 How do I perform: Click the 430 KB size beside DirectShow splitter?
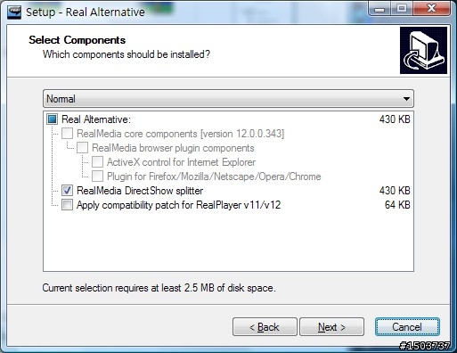(395, 191)
